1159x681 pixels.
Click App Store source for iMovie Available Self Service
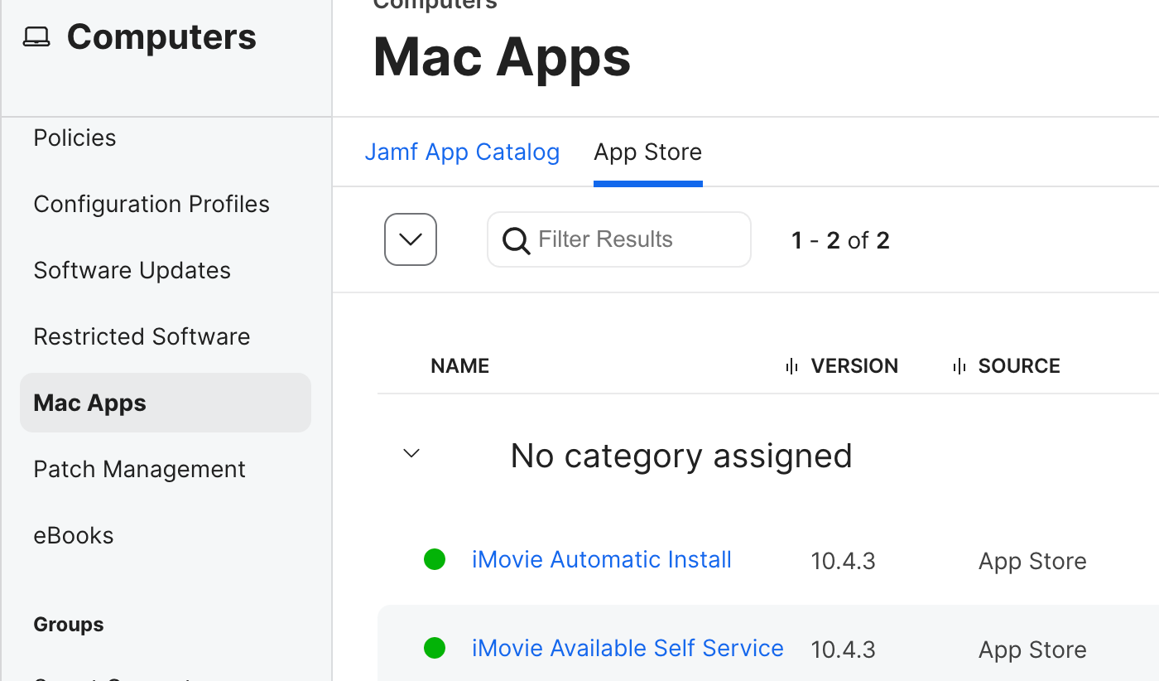[x=1032, y=650]
